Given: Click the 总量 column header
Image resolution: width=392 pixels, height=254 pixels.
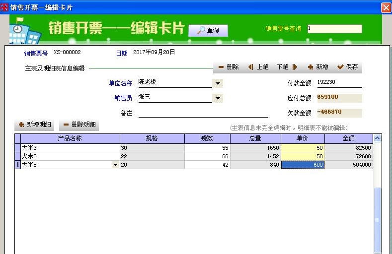Looking at the screenshot, I should [x=255, y=138].
